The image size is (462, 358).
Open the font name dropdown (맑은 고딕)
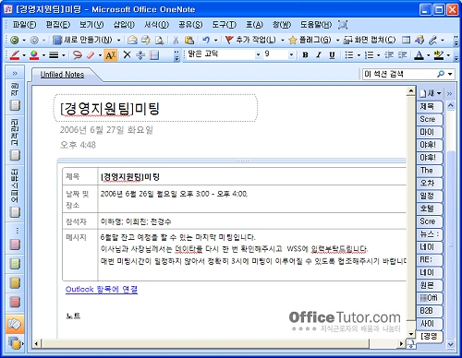tap(258, 54)
